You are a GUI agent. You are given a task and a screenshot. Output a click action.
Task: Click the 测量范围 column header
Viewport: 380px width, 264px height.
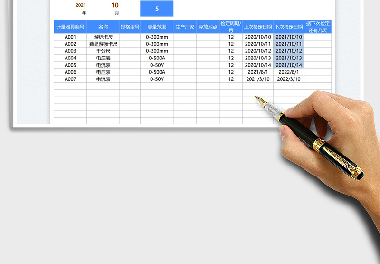[157, 27]
